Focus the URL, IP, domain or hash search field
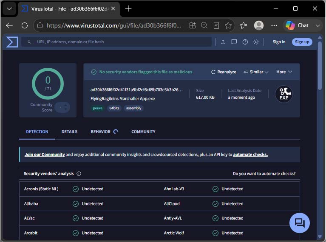The width and height of the screenshot is (326, 242). [116, 42]
